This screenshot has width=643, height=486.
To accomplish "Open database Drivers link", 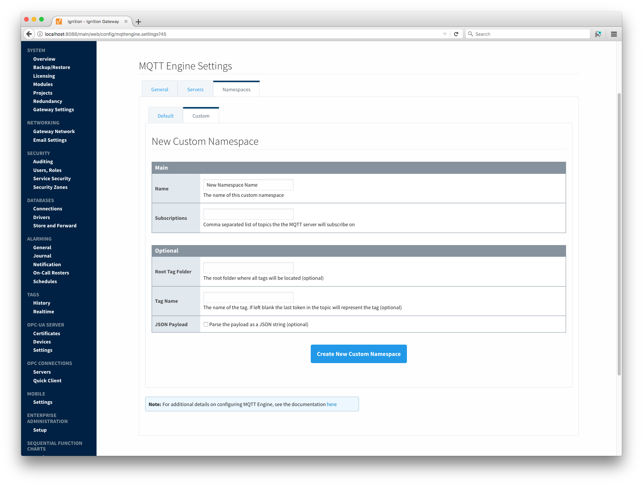I will (x=41, y=217).
